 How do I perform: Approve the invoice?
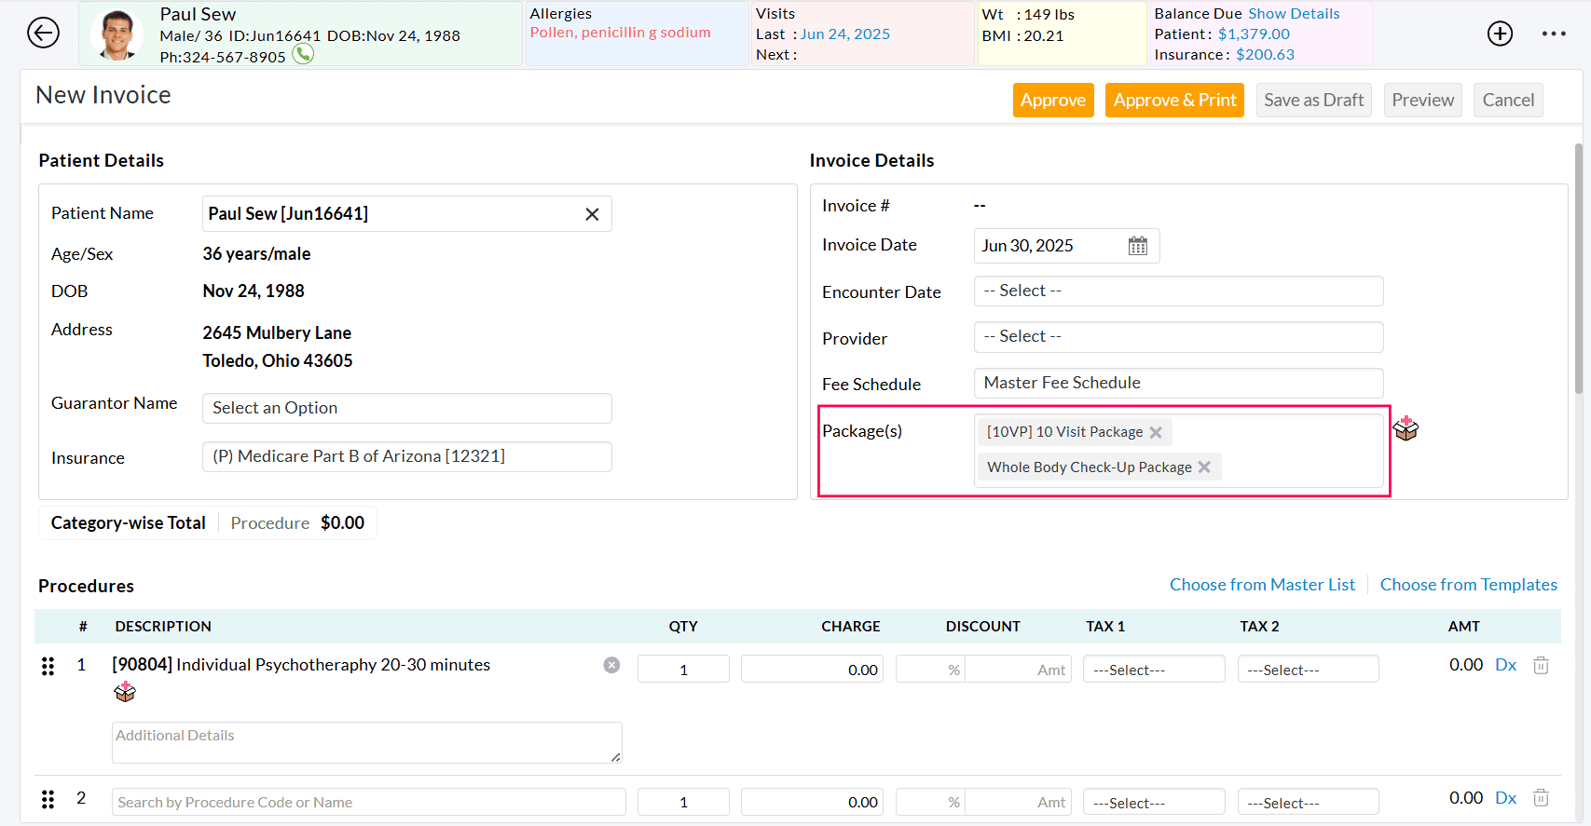[1053, 101]
